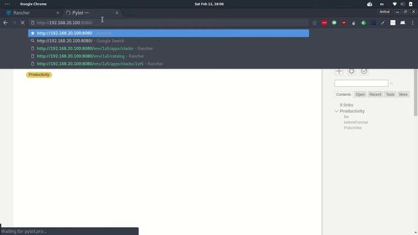The height and width of the screenshot is (235, 418).
Task: Click the plus icon in sidebar
Action: [339, 71]
